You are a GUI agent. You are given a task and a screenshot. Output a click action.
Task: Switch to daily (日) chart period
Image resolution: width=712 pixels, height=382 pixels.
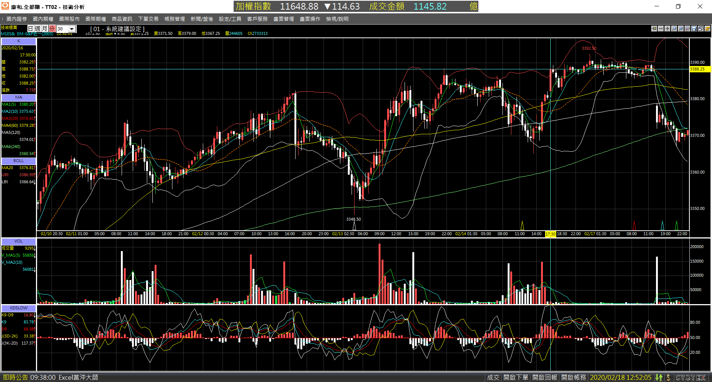(31, 29)
